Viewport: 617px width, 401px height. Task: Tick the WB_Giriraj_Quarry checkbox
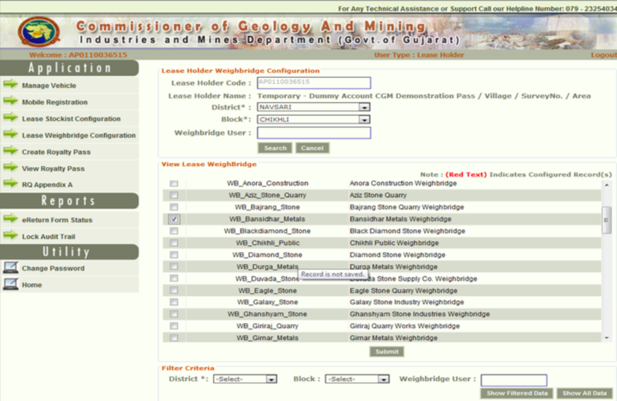tap(173, 326)
